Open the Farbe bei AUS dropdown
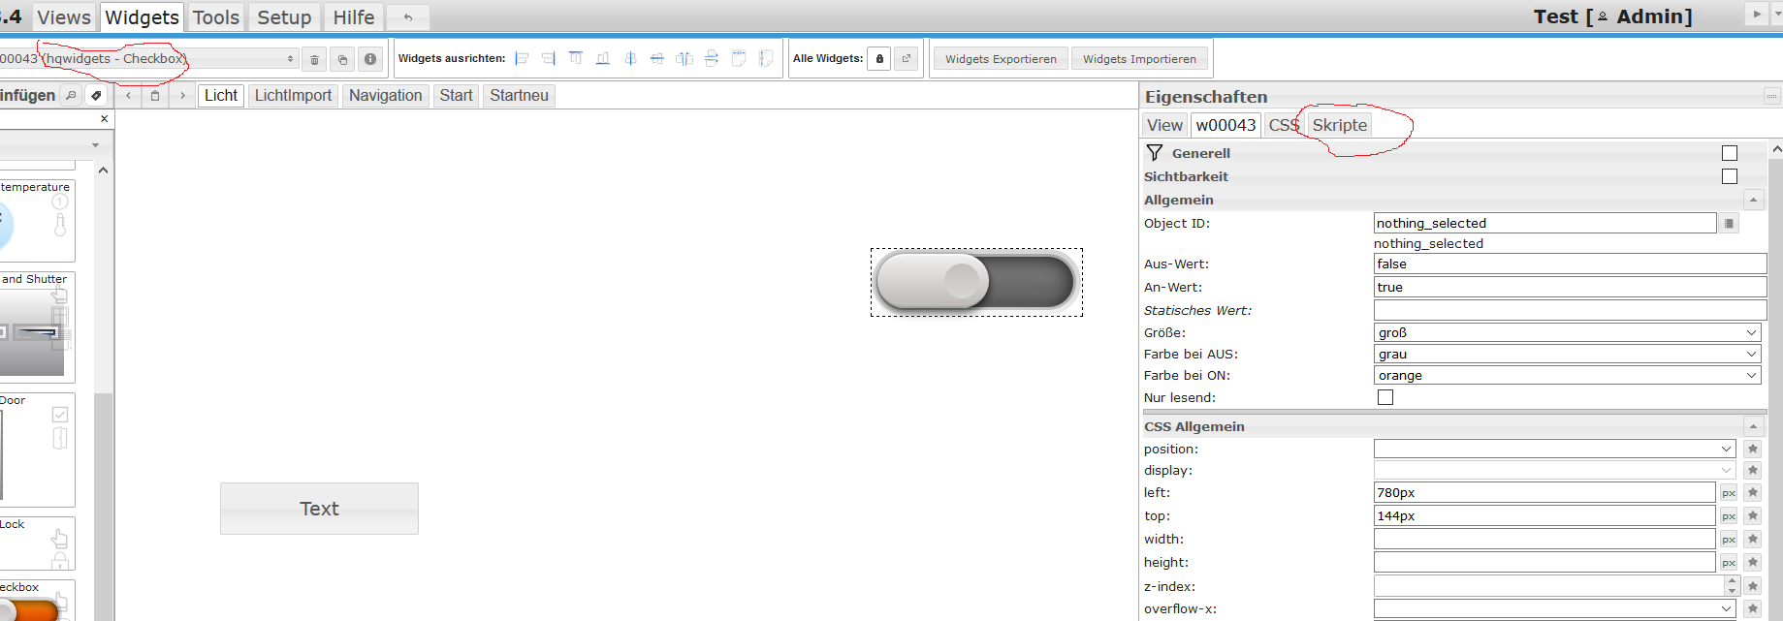This screenshot has width=1783, height=621. coord(1568,354)
